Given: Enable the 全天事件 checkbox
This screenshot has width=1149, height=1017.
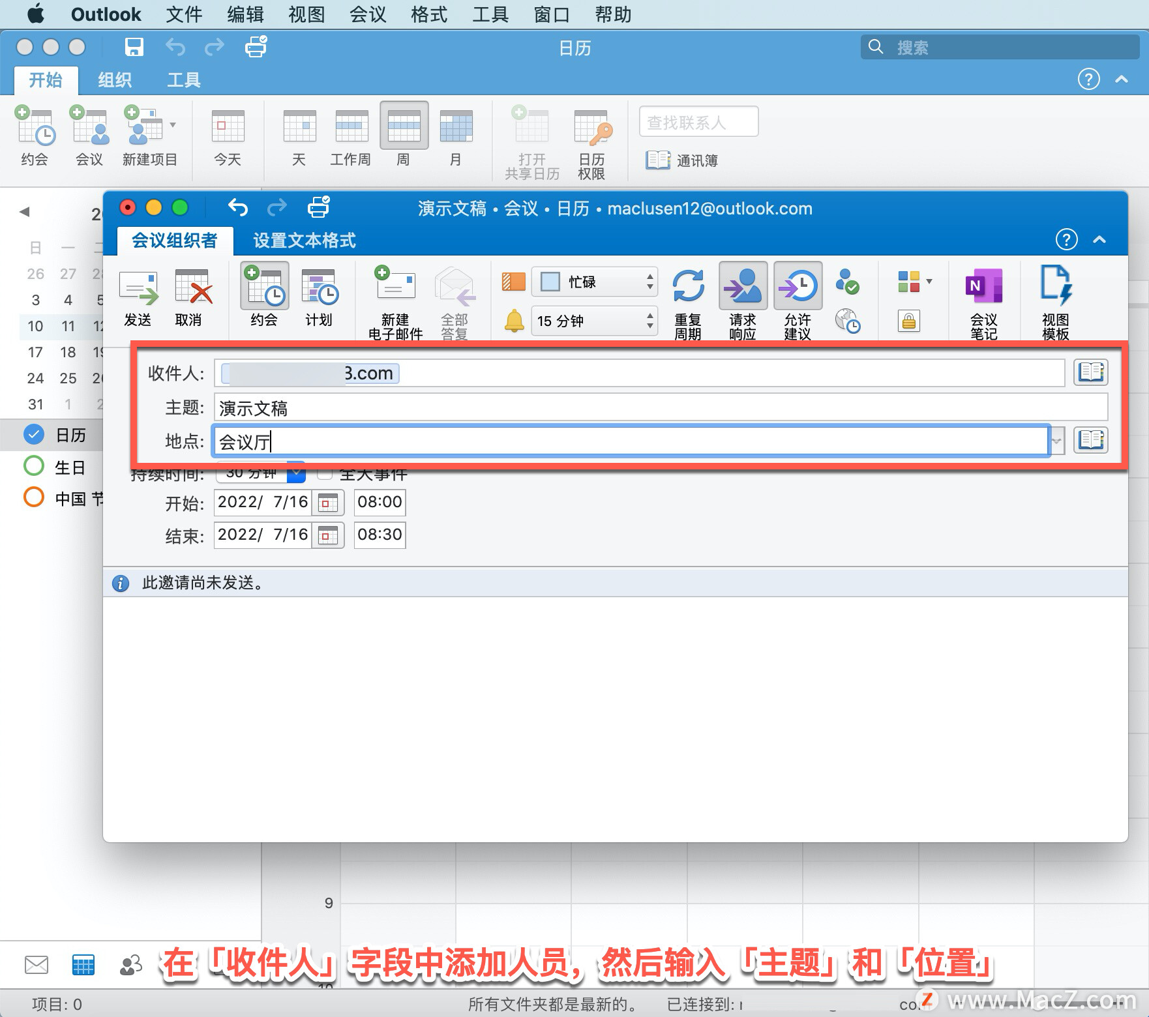Looking at the screenshot, I should pos(325,474).
